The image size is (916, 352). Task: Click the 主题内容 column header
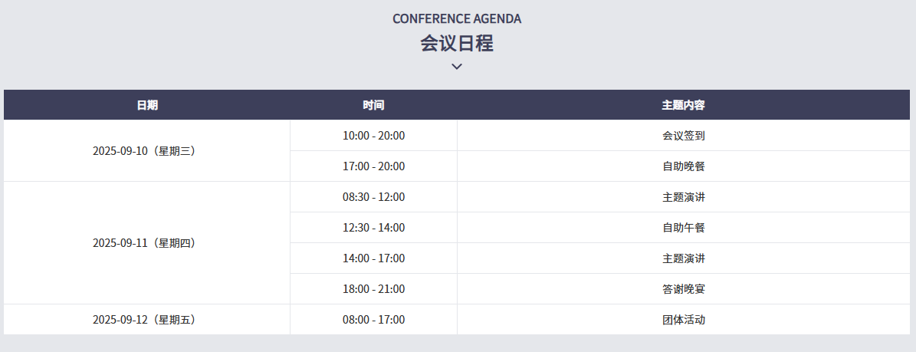[683, 105]
